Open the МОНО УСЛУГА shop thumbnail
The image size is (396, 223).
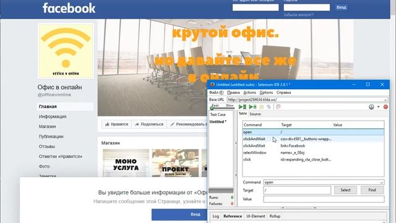tap(126, 163)
